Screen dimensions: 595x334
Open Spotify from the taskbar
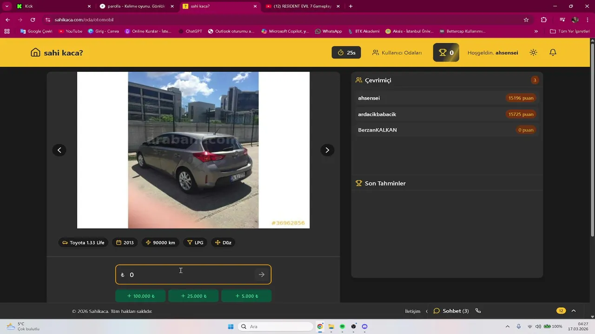[x=343, y=327]
